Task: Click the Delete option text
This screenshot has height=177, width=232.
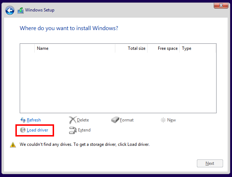Action: click(83, 120)
